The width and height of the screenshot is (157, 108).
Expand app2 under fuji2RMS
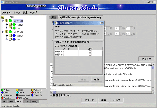click(6, 25)
